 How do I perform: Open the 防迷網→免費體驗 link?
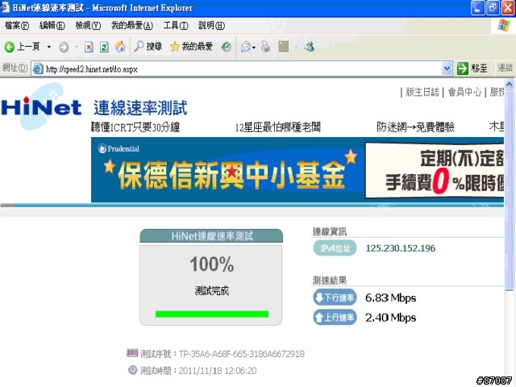[x=416, y=127]
